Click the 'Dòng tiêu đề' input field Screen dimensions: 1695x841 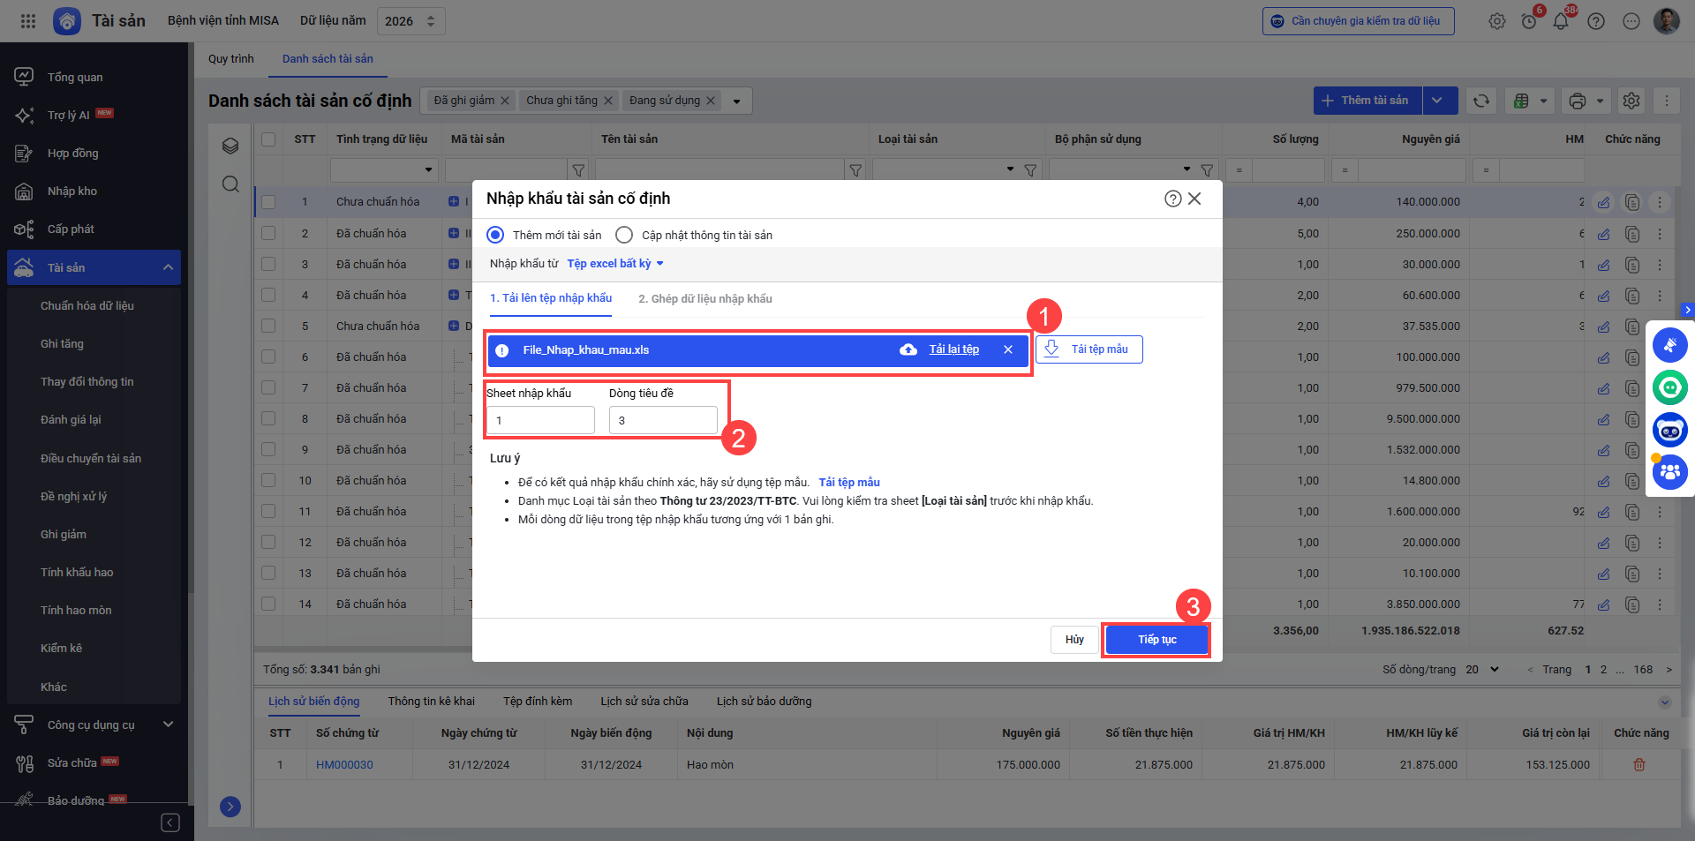663,421
